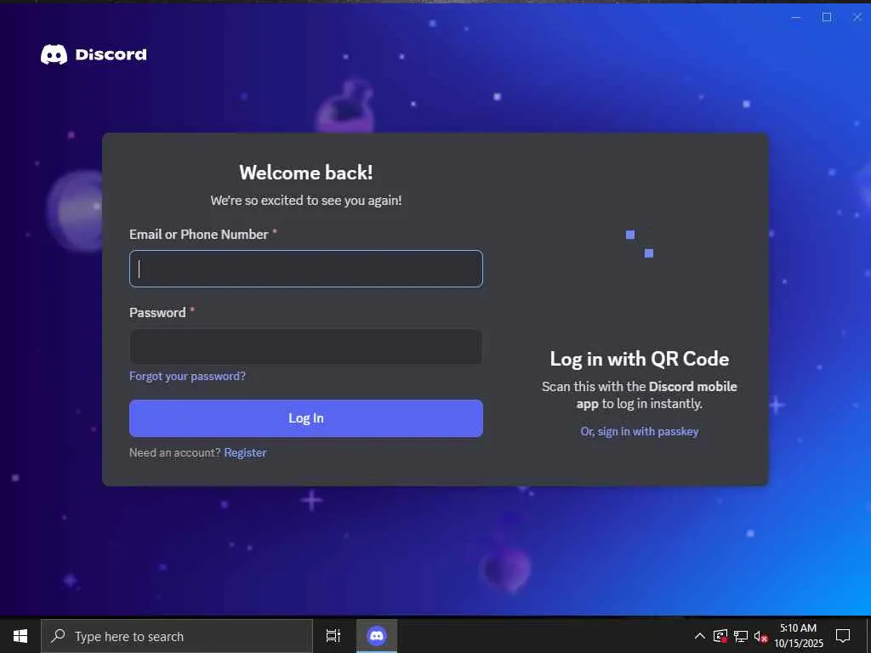Click the Log In button
This screenshot has height=653, width=871.
tap(306, 418)
